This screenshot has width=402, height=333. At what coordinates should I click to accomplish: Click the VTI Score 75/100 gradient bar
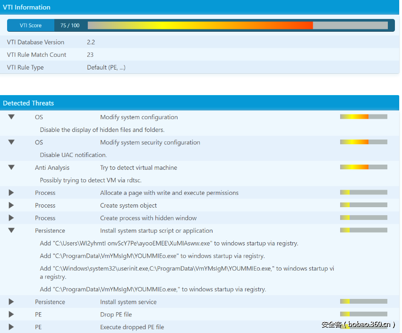(237, 26)
